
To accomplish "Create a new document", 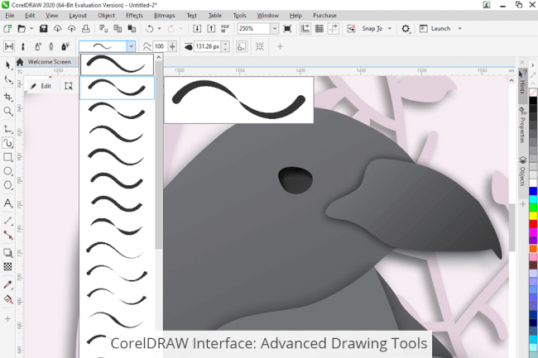I will click(x=7, y=28).
